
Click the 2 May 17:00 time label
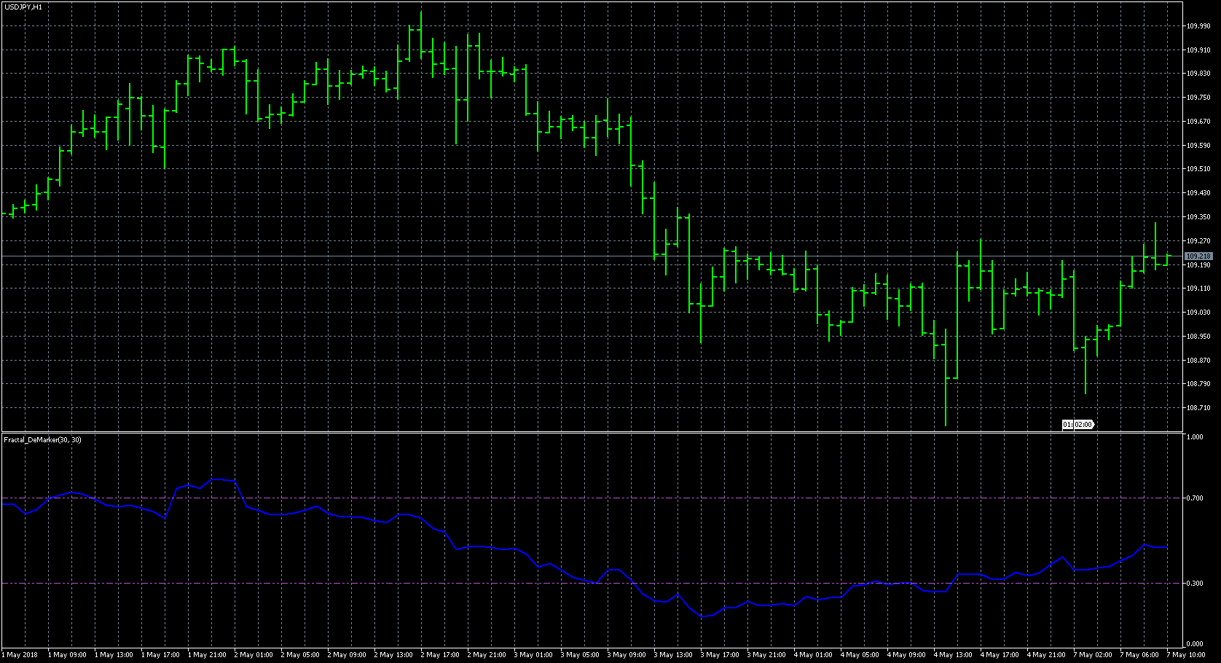click(440, 654)
